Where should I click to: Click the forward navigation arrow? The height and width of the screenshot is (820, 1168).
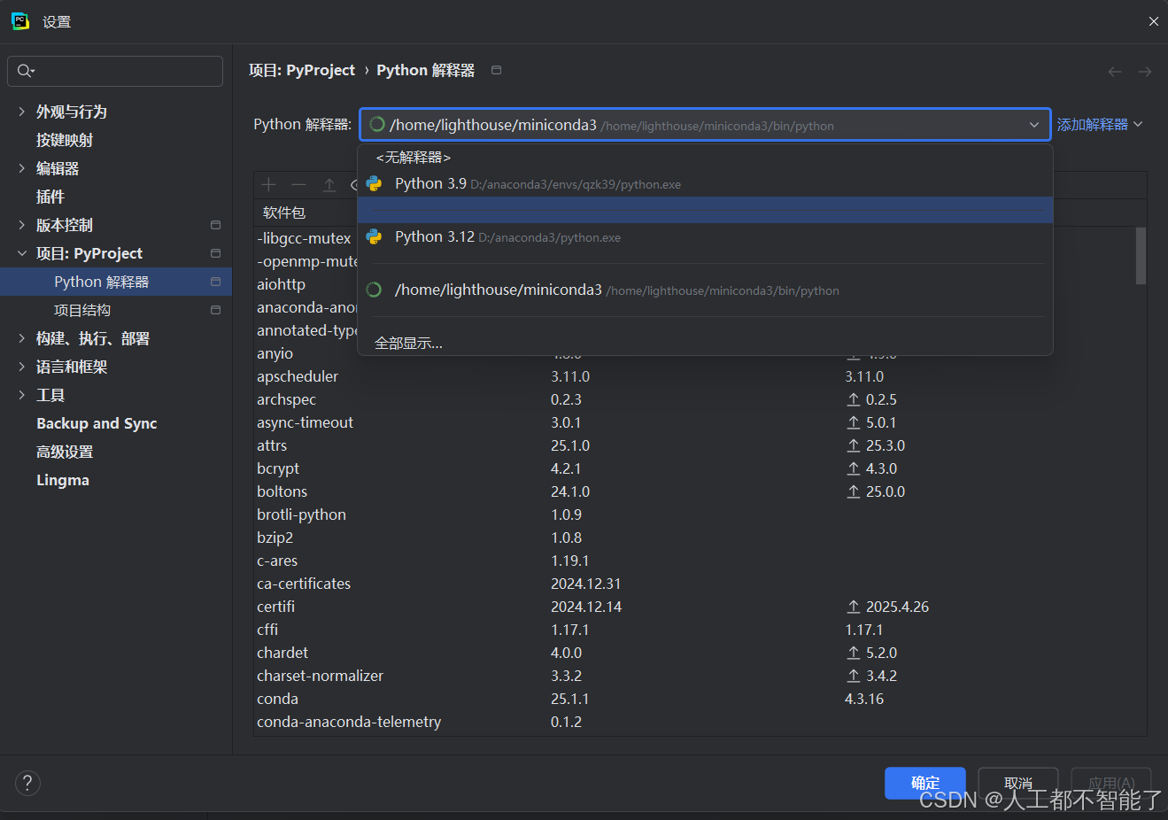click(x=1145, y=72)
